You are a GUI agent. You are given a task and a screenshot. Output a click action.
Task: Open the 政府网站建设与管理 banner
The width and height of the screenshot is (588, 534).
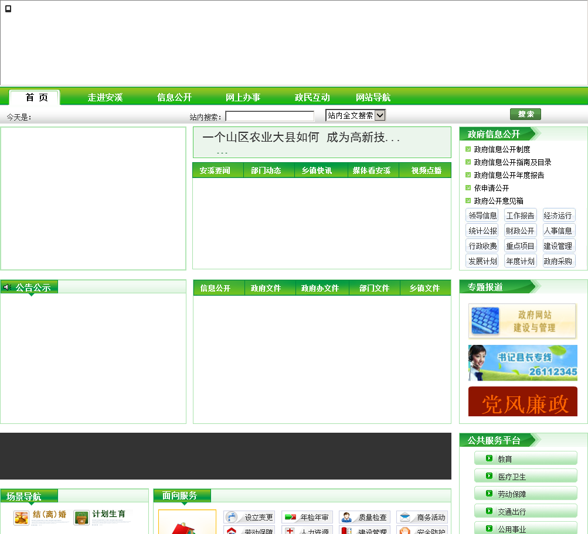point(522,321)
